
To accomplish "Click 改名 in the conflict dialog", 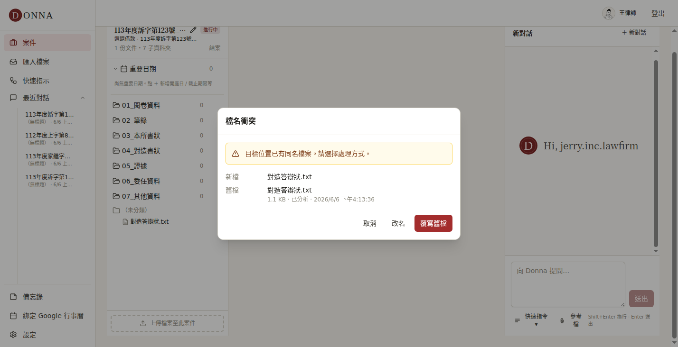I will point(398,223).
